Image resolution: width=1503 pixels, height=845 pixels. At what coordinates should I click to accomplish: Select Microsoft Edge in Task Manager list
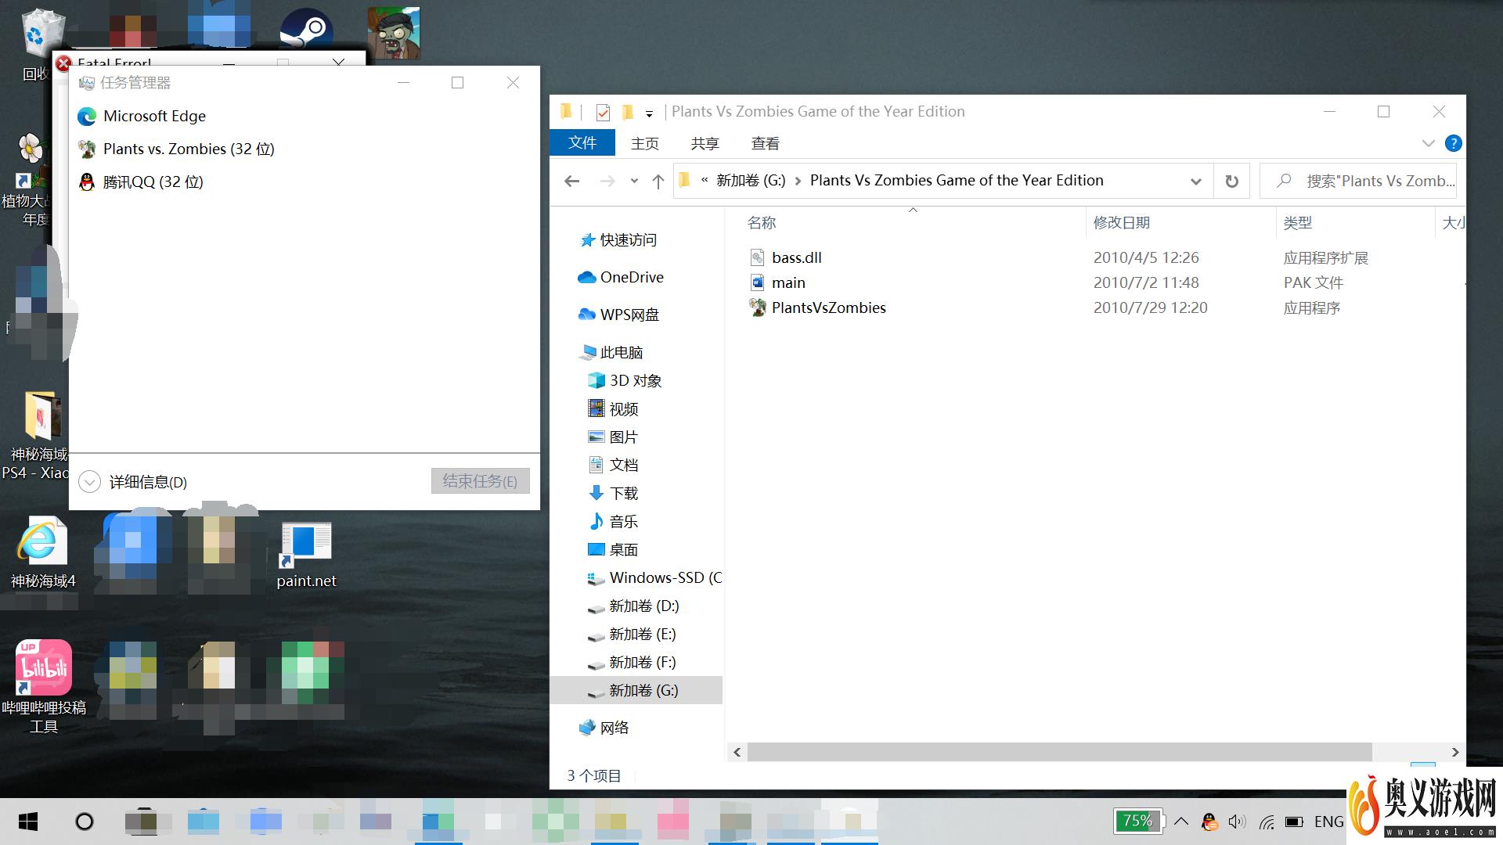click(304, 116)
